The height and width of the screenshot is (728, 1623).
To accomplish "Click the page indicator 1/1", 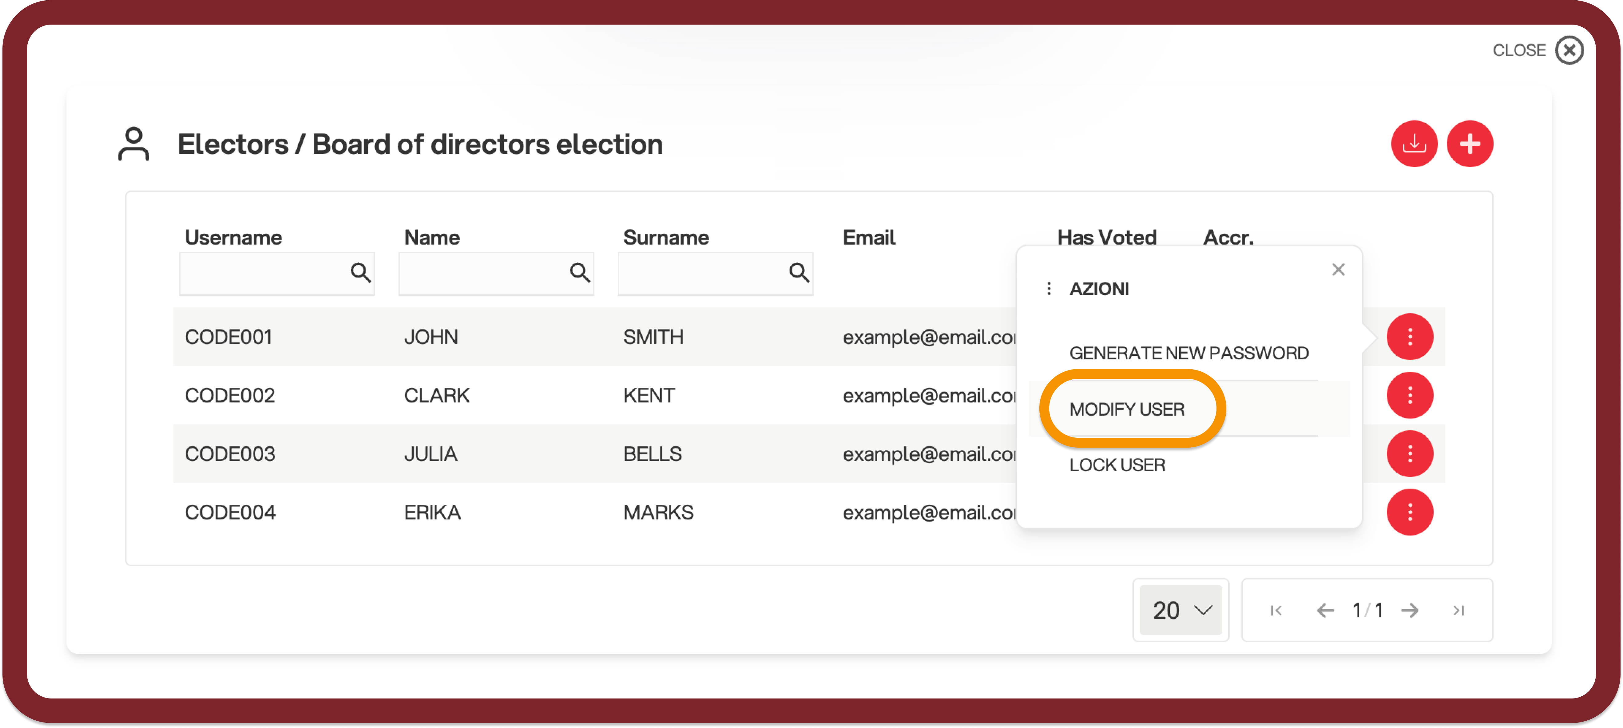I will (1367, 610).
